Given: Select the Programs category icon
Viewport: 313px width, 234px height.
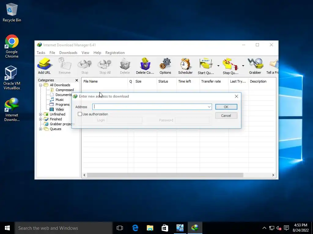Looking at the screenshot, I should 52,105.
